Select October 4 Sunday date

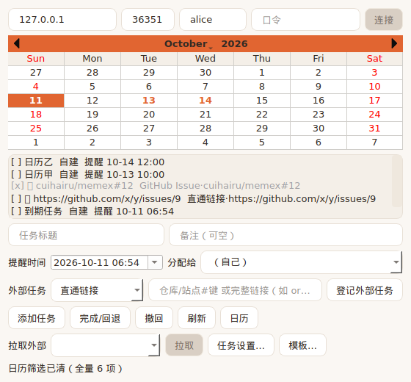click(x=36, y=87)
